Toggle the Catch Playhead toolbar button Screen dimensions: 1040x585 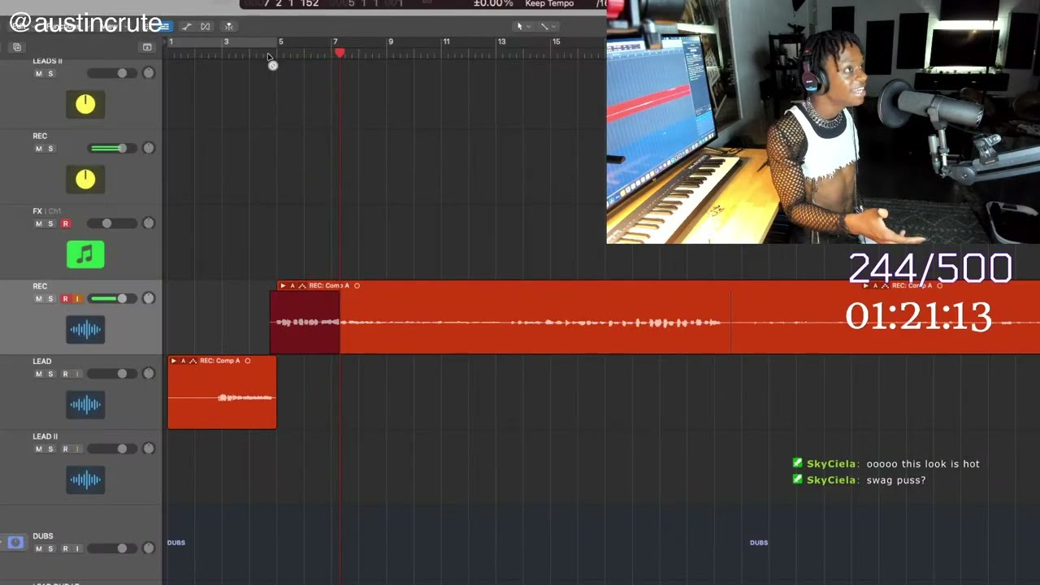pos(228,27)
